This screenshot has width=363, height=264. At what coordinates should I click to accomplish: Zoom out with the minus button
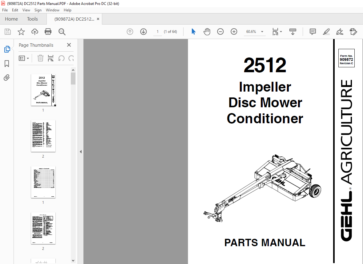220,32
